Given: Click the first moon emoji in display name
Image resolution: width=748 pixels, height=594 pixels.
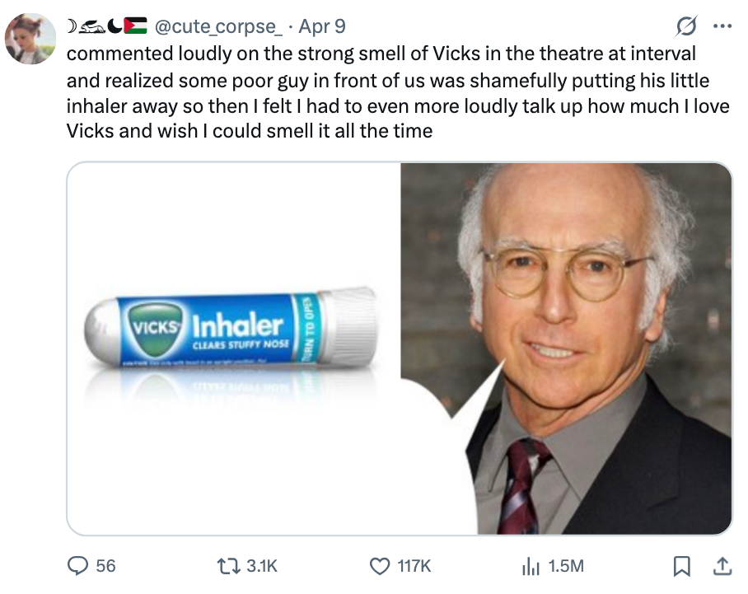Looking at the screenshot, I should click(72, 27).
